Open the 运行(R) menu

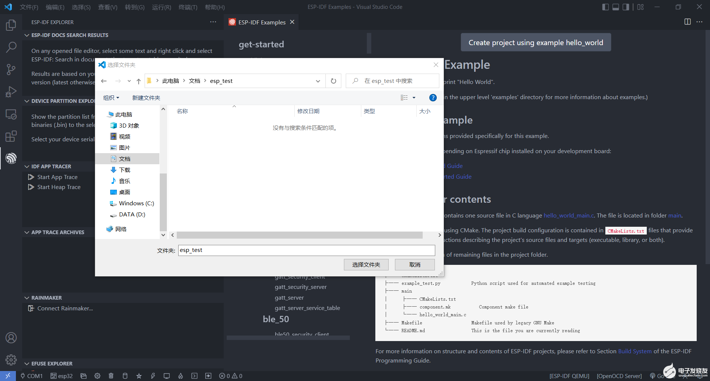(x=162, y=7)
